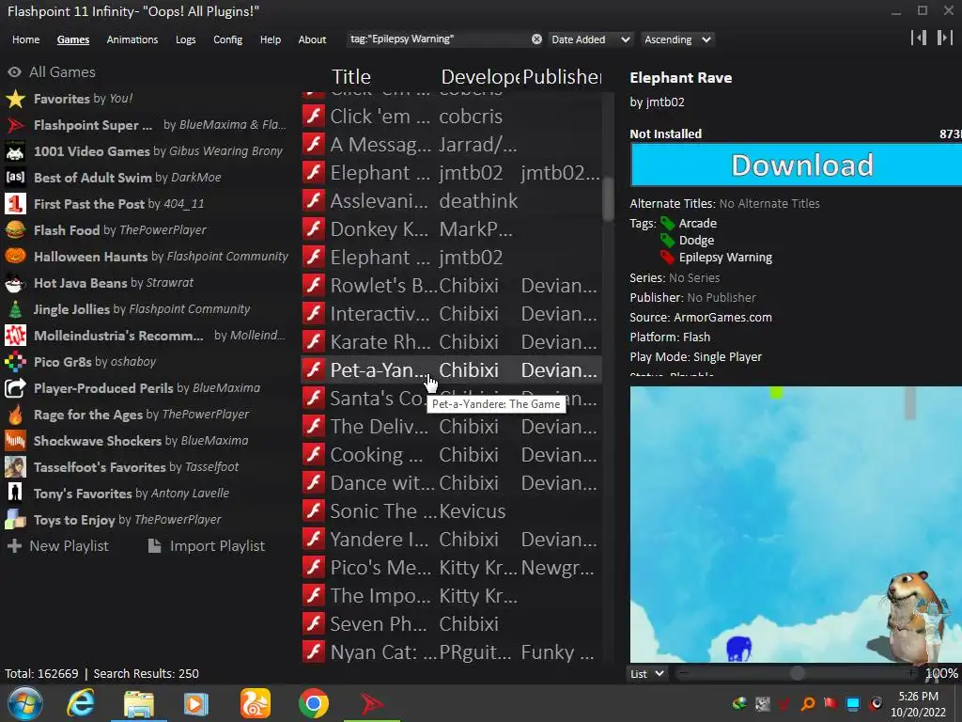
Task: Click the New Playlist button
Action: tap(57, 546)
